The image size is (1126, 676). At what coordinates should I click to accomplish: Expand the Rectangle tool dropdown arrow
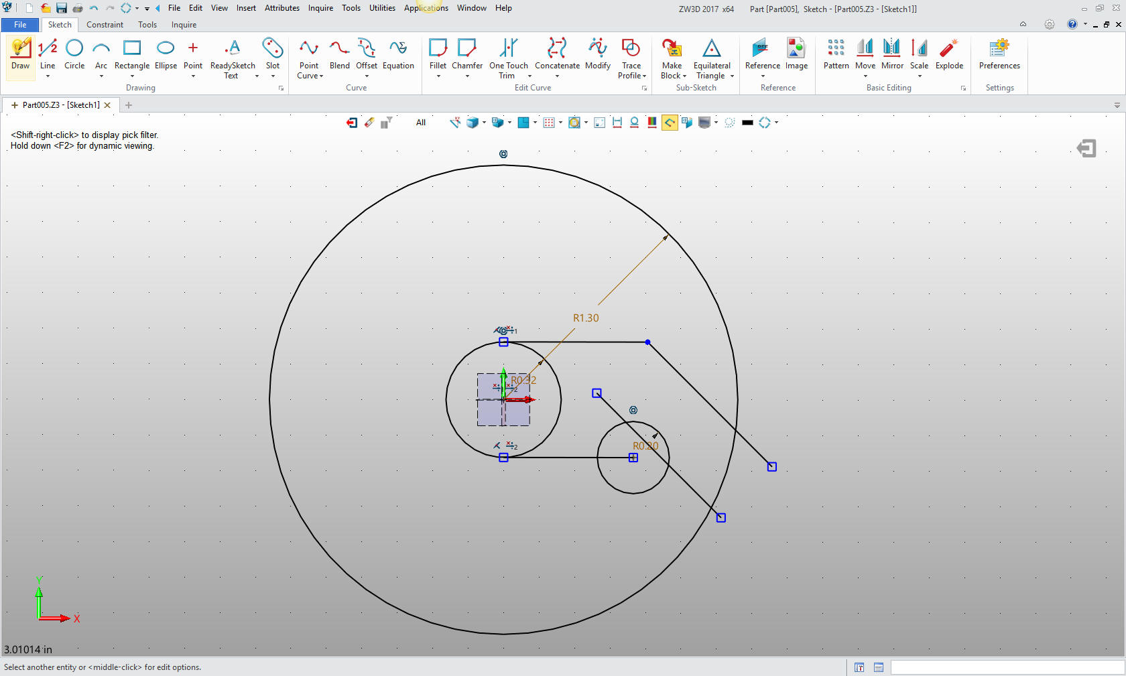[132, 76]
